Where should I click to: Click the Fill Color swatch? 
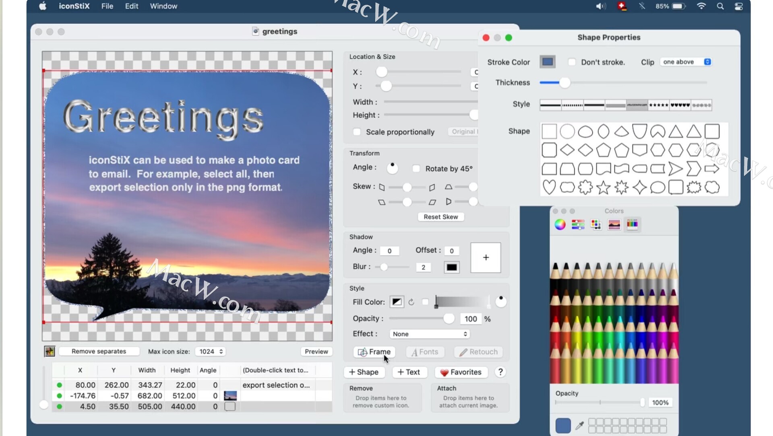[397, 302]
